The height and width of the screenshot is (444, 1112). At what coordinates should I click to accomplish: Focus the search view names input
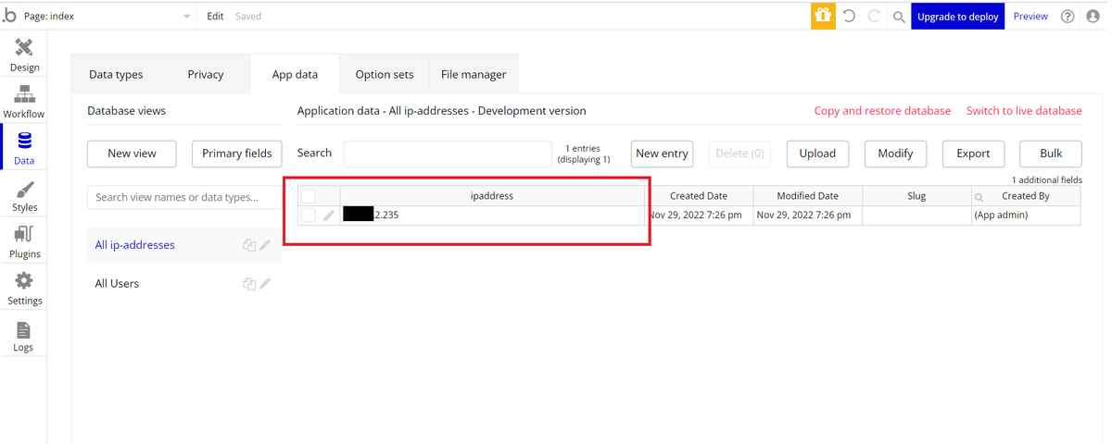point(184,197)
